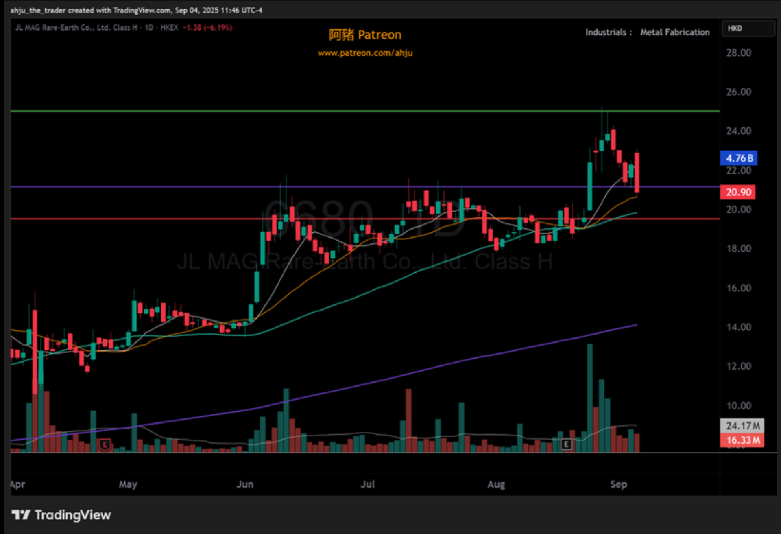Open the www.patreon.com/ahju link
The image size is (781, 534).
(x=365, y=53)
